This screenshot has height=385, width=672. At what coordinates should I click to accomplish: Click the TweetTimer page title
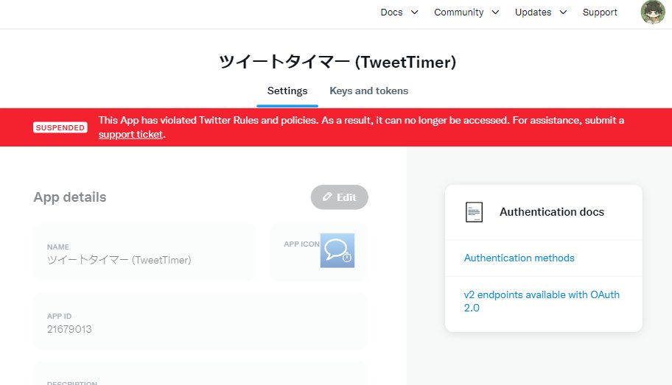[337, 62]
